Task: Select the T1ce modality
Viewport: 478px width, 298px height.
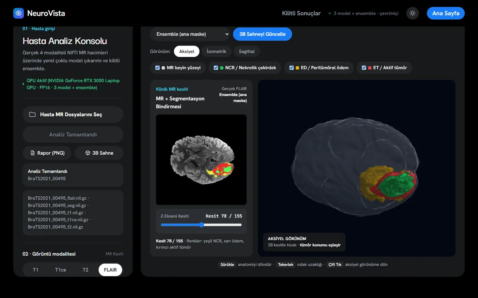Action: tap(60, 270)
